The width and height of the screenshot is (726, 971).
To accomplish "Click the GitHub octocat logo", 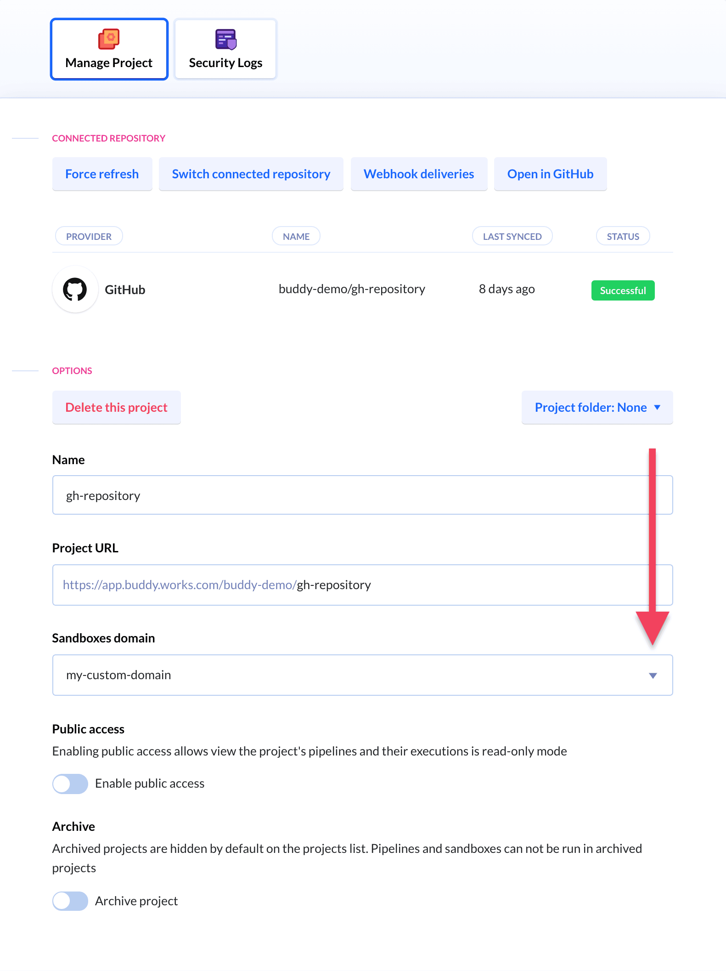I will point(75,290).
